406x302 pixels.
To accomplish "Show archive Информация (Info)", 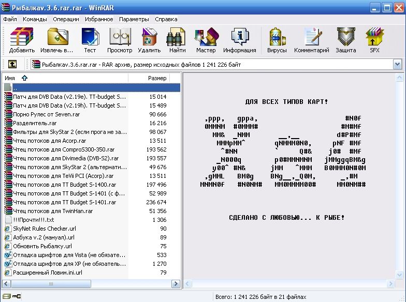I will point(239,40).
